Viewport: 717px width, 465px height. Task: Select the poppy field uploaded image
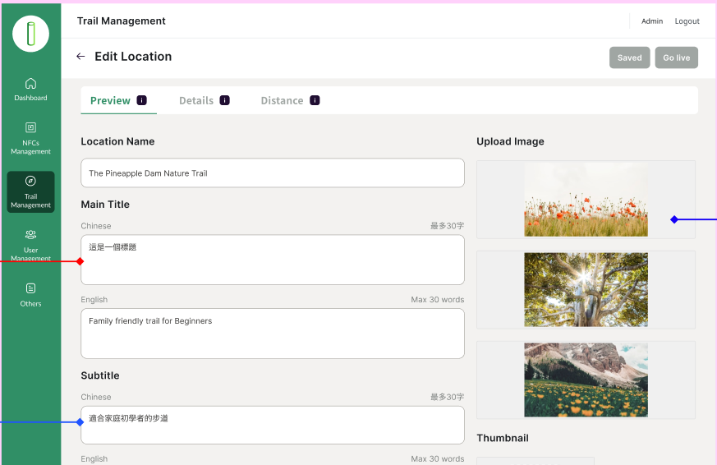586,200
